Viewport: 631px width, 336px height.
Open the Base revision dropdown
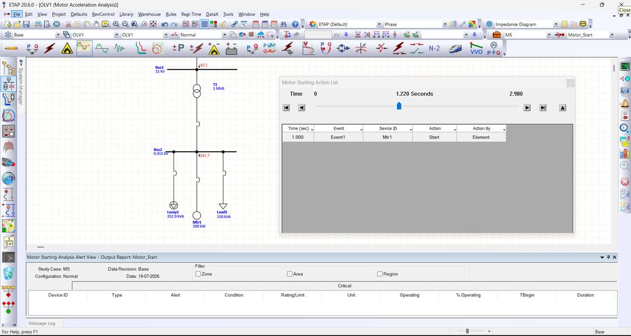point(57,35)
